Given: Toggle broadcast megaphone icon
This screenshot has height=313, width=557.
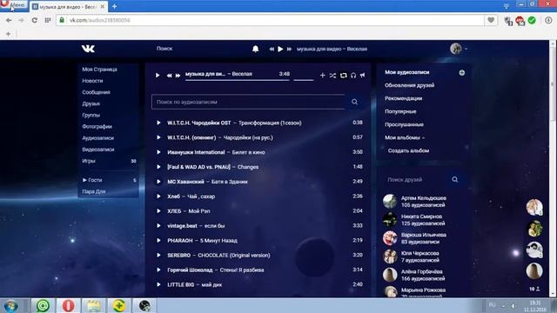Looking at the screenshot, I should [362, 76].
